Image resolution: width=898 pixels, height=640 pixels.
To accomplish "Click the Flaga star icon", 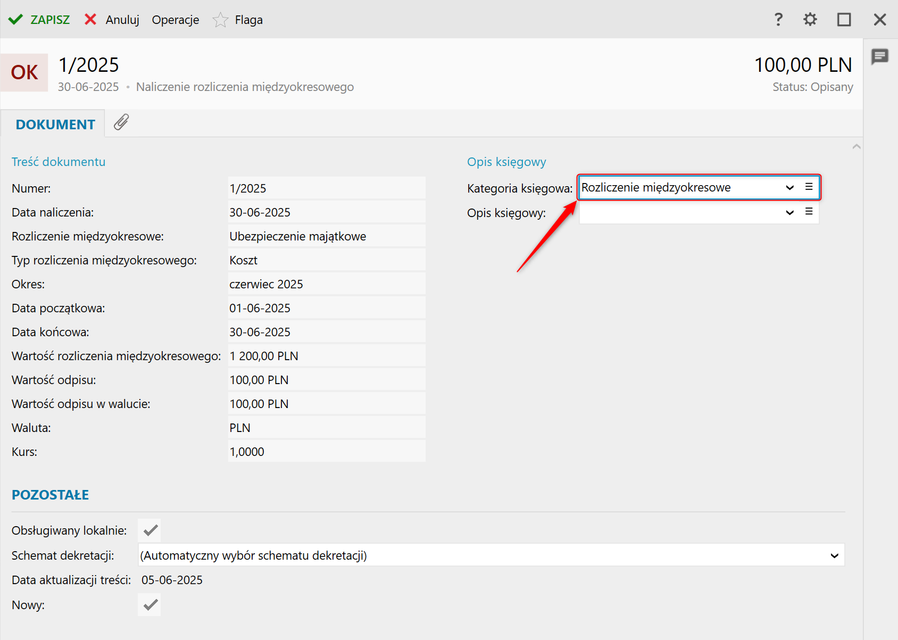I will click(220, 20).
